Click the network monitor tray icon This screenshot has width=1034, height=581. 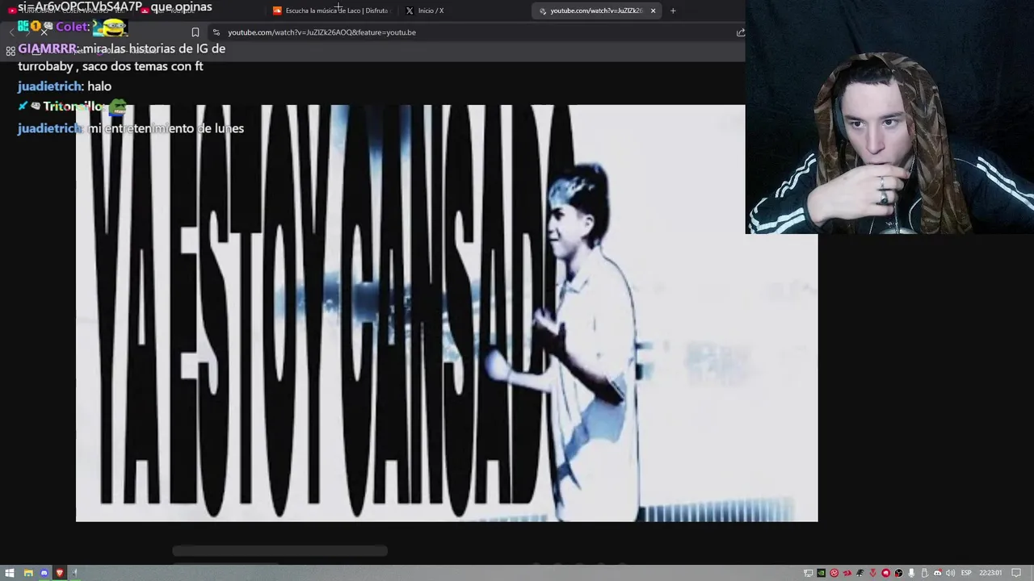pos(808,573)
